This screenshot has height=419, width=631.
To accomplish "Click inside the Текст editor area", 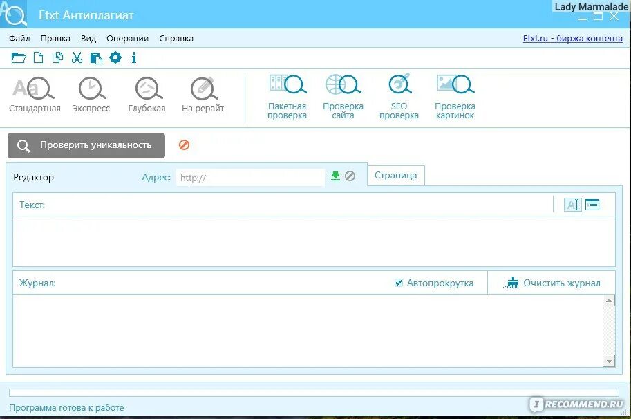I will [x=314, y=241].
